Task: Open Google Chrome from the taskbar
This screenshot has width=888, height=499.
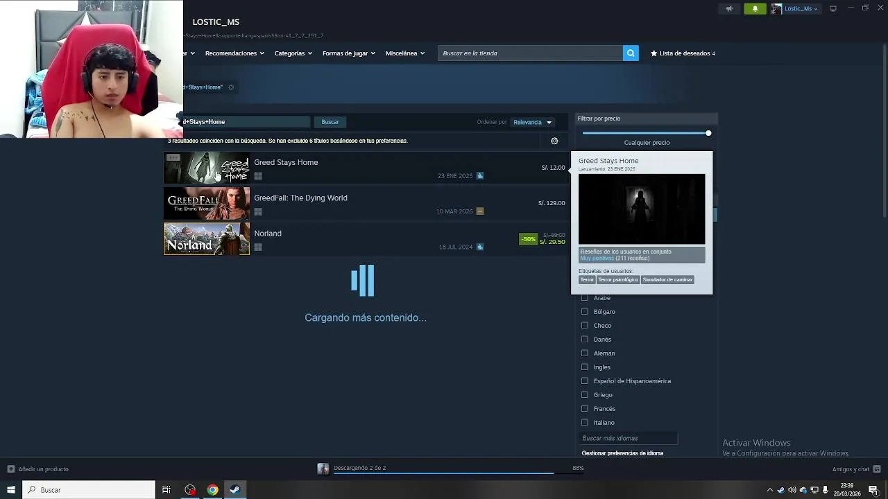Action: 212,490
